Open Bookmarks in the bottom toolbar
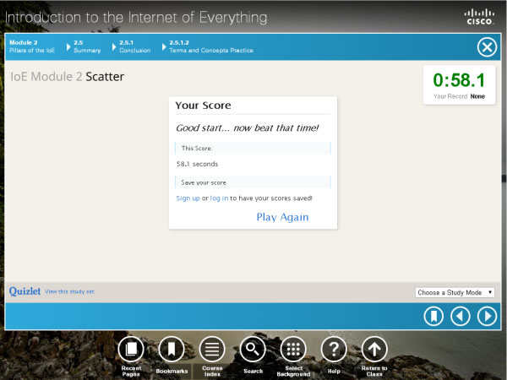Image resolution: width=507 pixels, height=380 pixels. pos(171,349)
